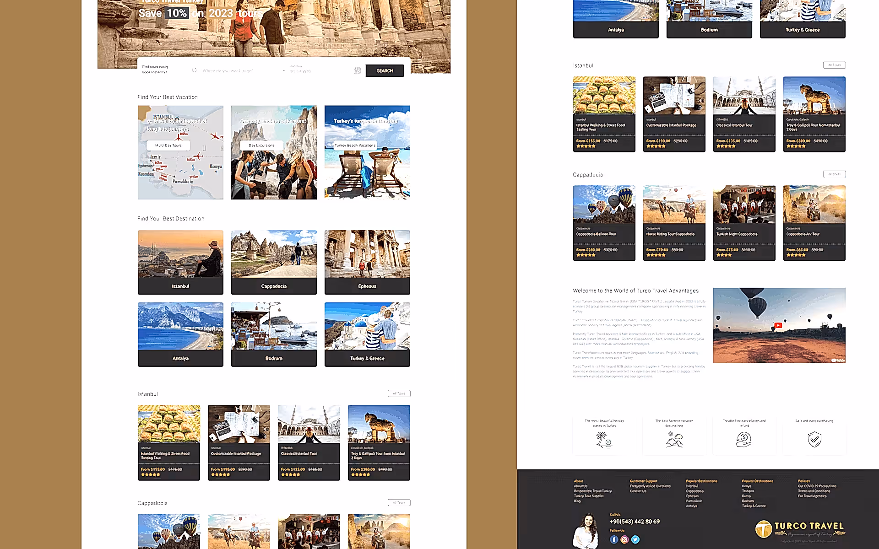Open the Antalya card at top of right page
879x549 pixels.
(x=616, y=19)
